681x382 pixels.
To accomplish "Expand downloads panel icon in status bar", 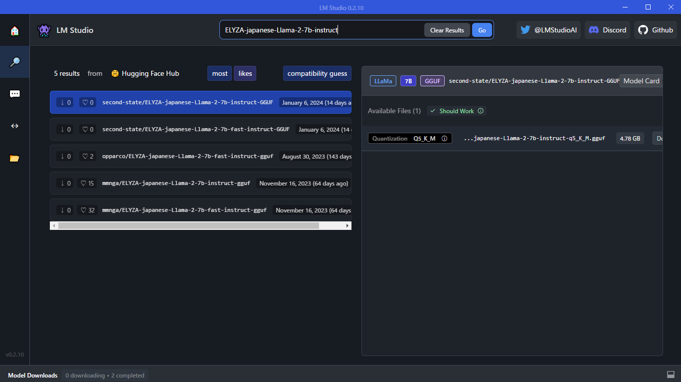I will tap(671, 375).
